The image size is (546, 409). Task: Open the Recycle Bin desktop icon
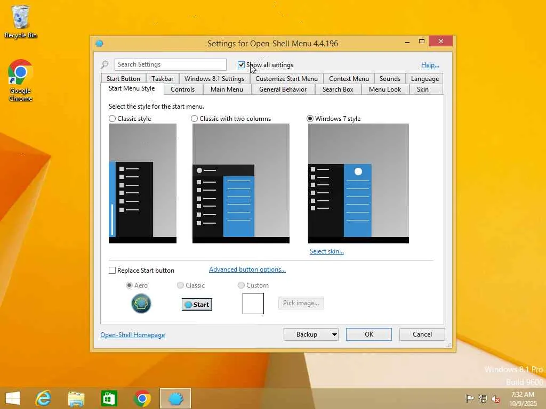point(21,21)
